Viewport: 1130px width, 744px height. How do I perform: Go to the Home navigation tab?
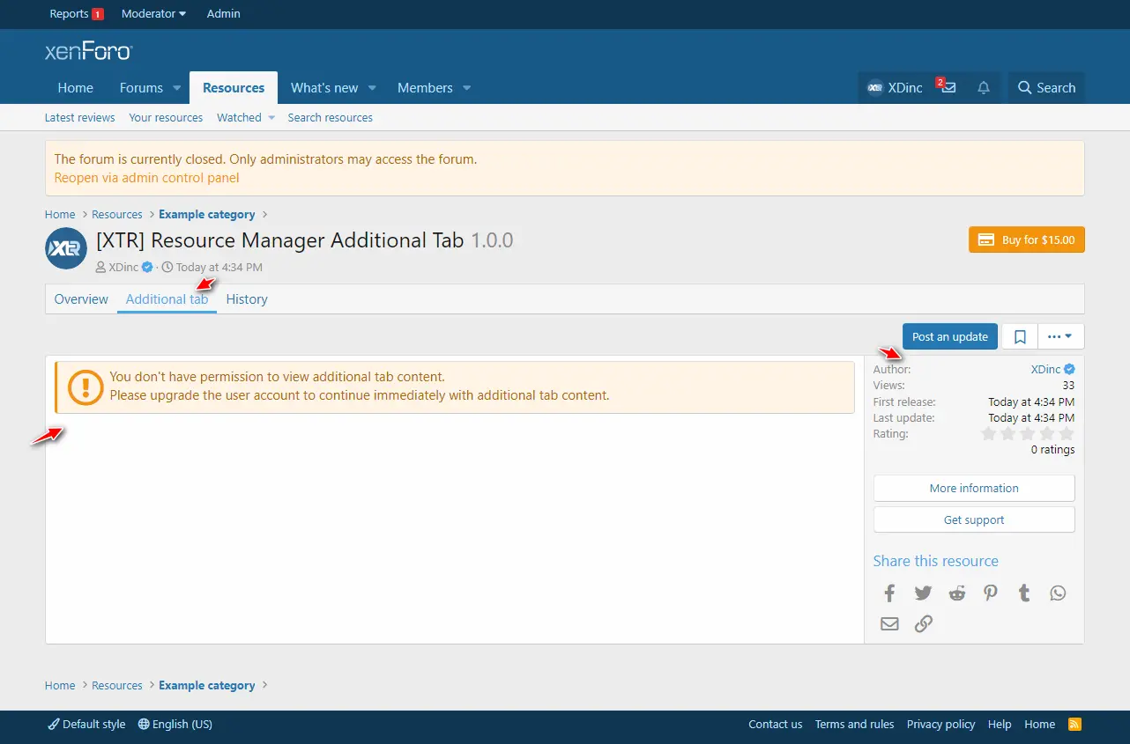[76, 88]
